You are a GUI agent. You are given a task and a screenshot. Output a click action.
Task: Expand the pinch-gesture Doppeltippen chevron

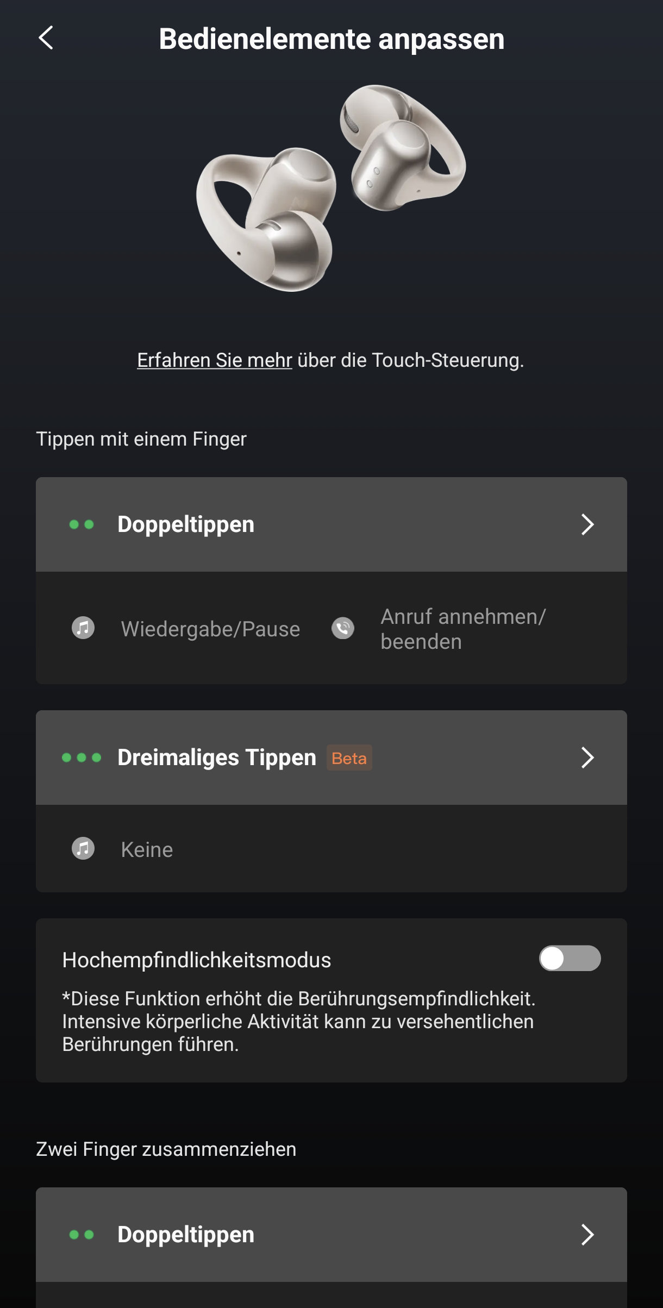click(x=587, y=1235)
